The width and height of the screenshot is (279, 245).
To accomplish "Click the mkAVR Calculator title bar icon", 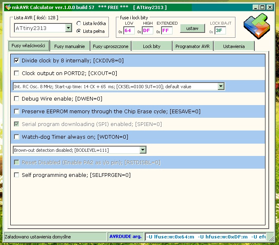I will 8,7.
